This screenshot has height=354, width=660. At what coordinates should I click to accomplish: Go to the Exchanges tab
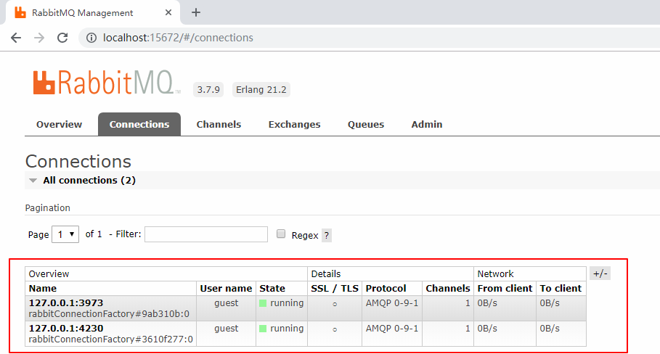pos(294,124)
